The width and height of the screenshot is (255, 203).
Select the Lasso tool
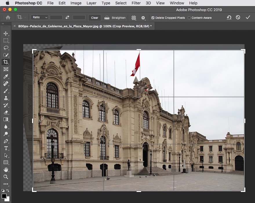click(6, 48)
